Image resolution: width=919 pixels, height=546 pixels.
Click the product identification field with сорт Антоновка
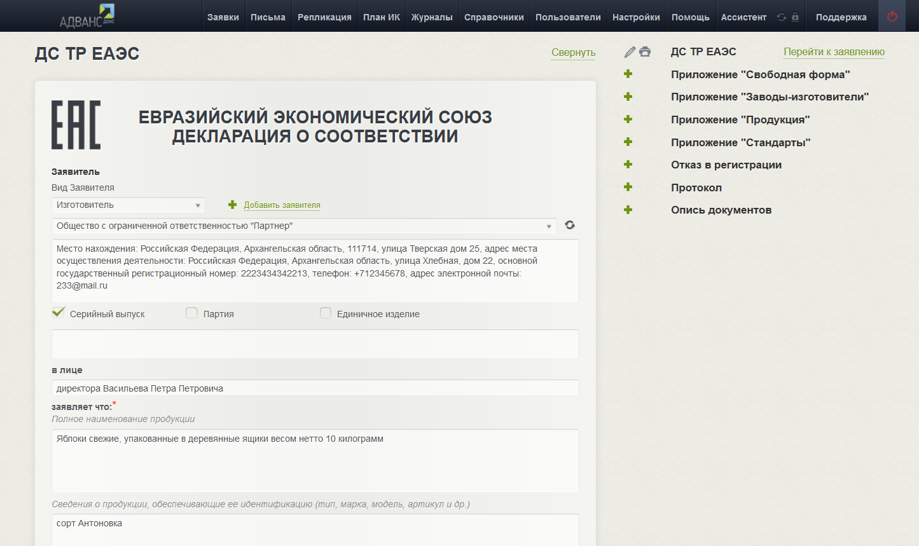tap(315, 529)
